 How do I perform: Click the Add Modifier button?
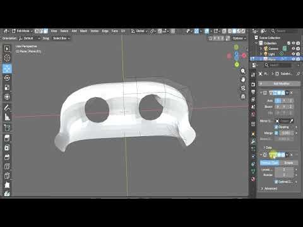pos(280,84)
